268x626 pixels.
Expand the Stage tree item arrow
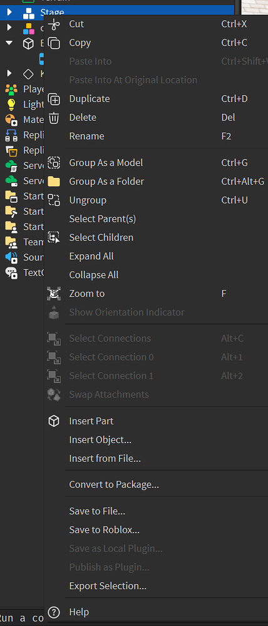pyautogui.click(x=9, y=13)
